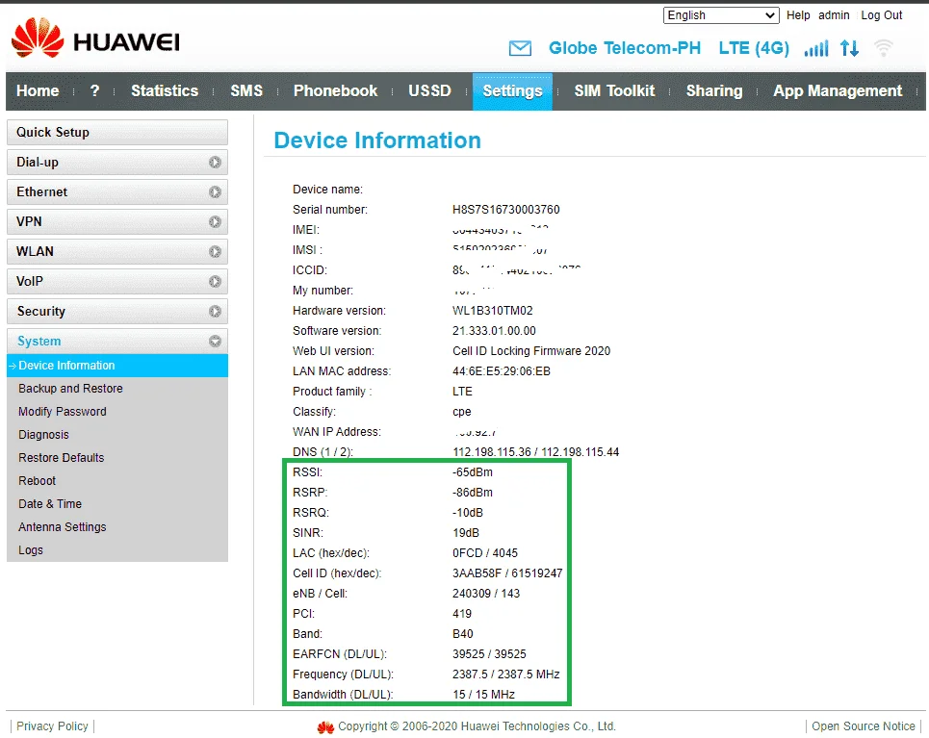The image size is (929, 738).
Task: Switch to the Statistics tab
Action: pyautogui.click(x=165, y=91)
